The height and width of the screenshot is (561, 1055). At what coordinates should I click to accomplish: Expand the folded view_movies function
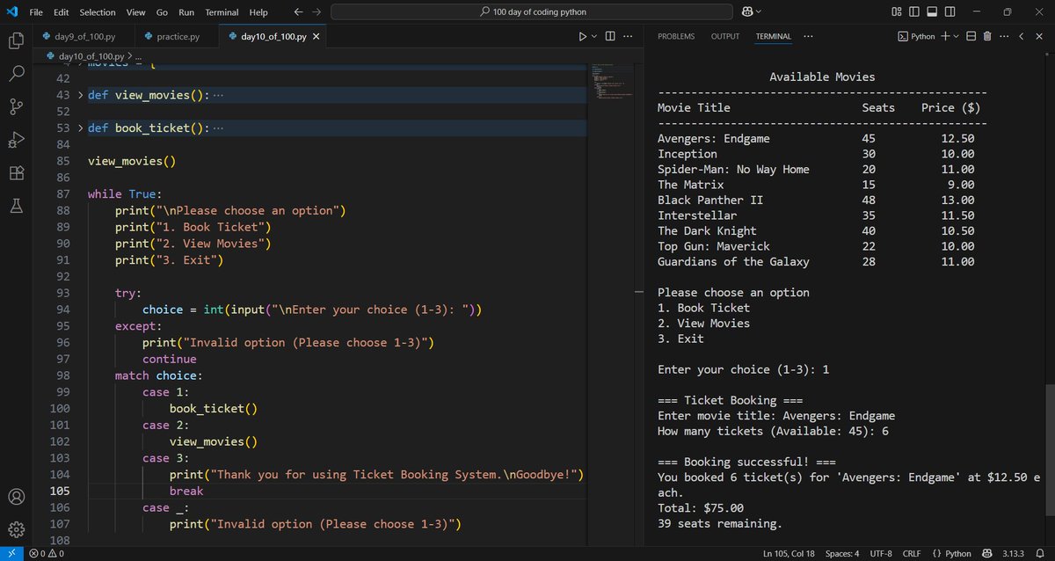[82, 95]
